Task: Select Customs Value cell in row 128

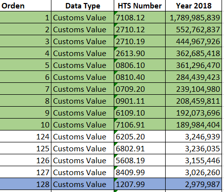Action: coord(83,184)
